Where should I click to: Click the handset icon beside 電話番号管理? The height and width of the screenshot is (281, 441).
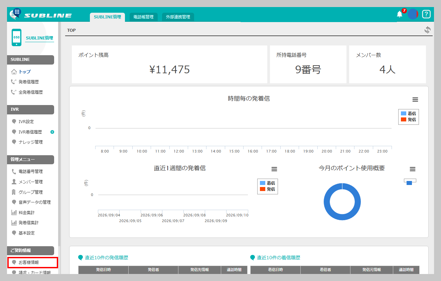pyautogui.click(x=14, y=172)
